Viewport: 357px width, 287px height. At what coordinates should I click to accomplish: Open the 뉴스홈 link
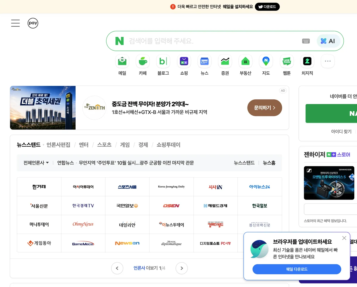tap(269, 163)
